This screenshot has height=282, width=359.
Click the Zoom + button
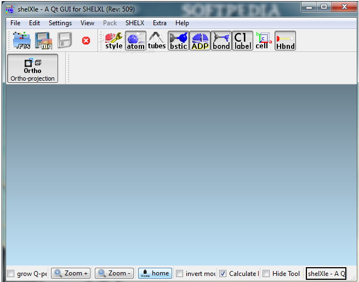pos(71,273)
